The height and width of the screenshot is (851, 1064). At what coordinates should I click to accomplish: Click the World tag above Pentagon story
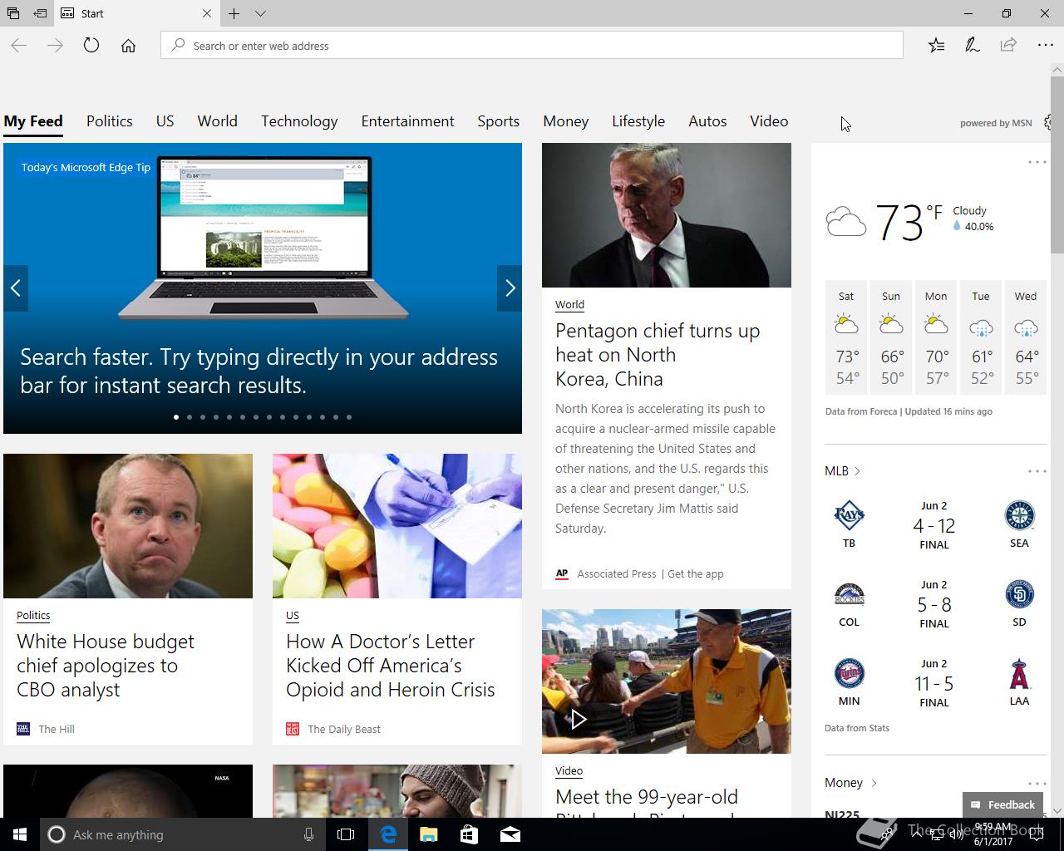pyautogui.click(x=569, y=305)
